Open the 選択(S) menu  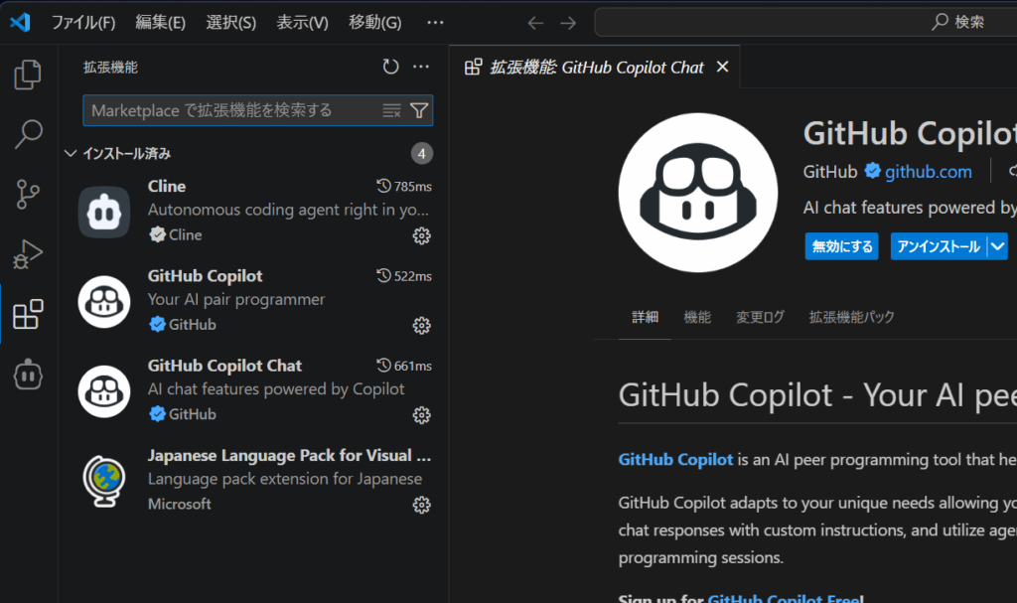[x=230, y=23]
